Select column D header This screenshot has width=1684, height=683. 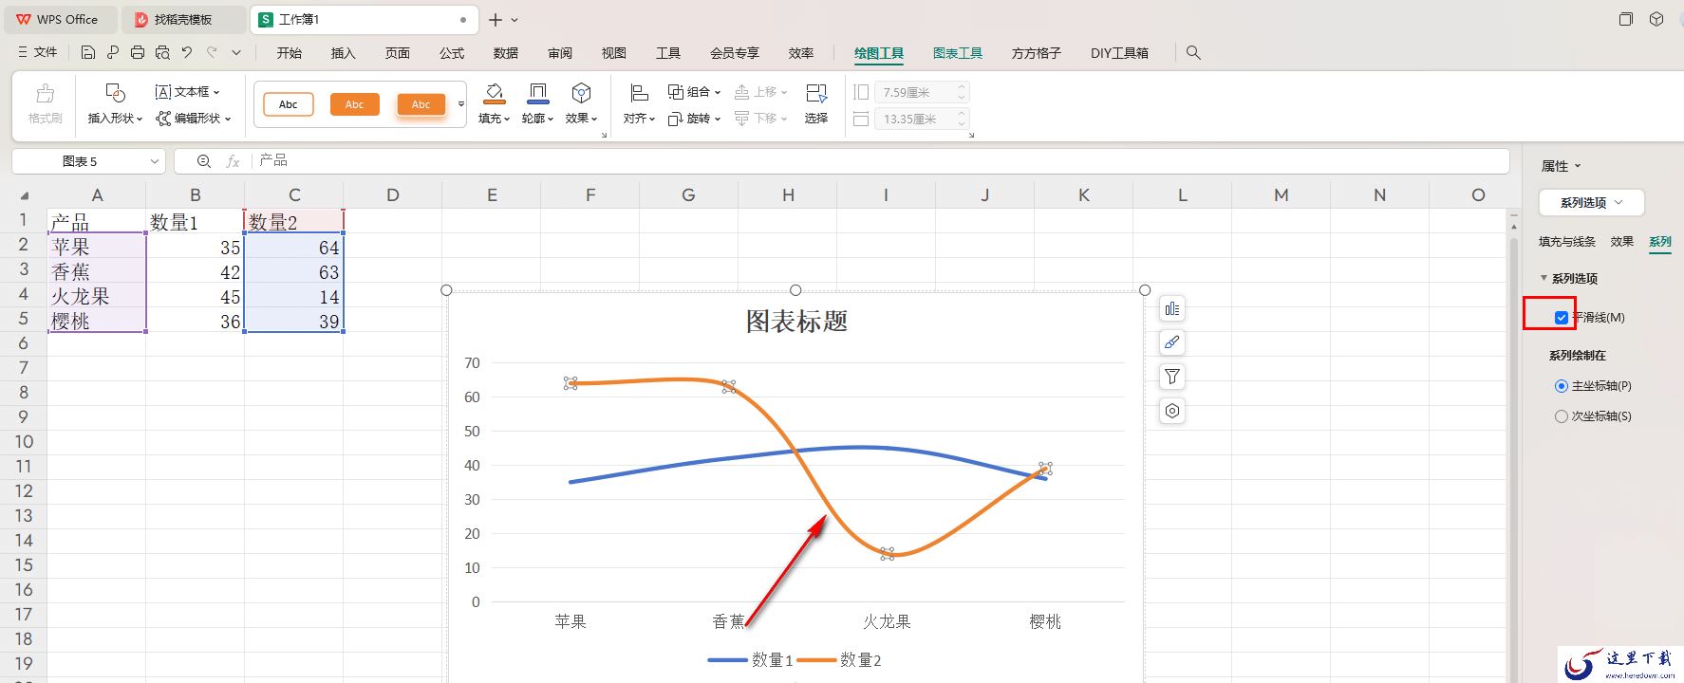click(x=393, y=194)
